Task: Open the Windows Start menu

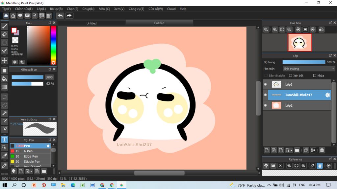Action: pyautogui.click(x=5, y=185)
